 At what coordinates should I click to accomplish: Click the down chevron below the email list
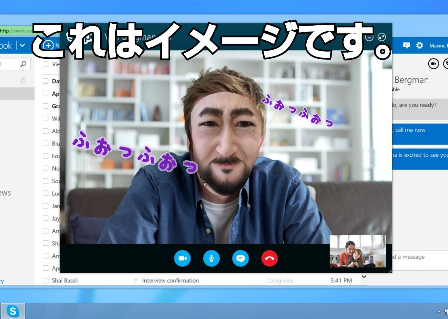tap(364, 276)
